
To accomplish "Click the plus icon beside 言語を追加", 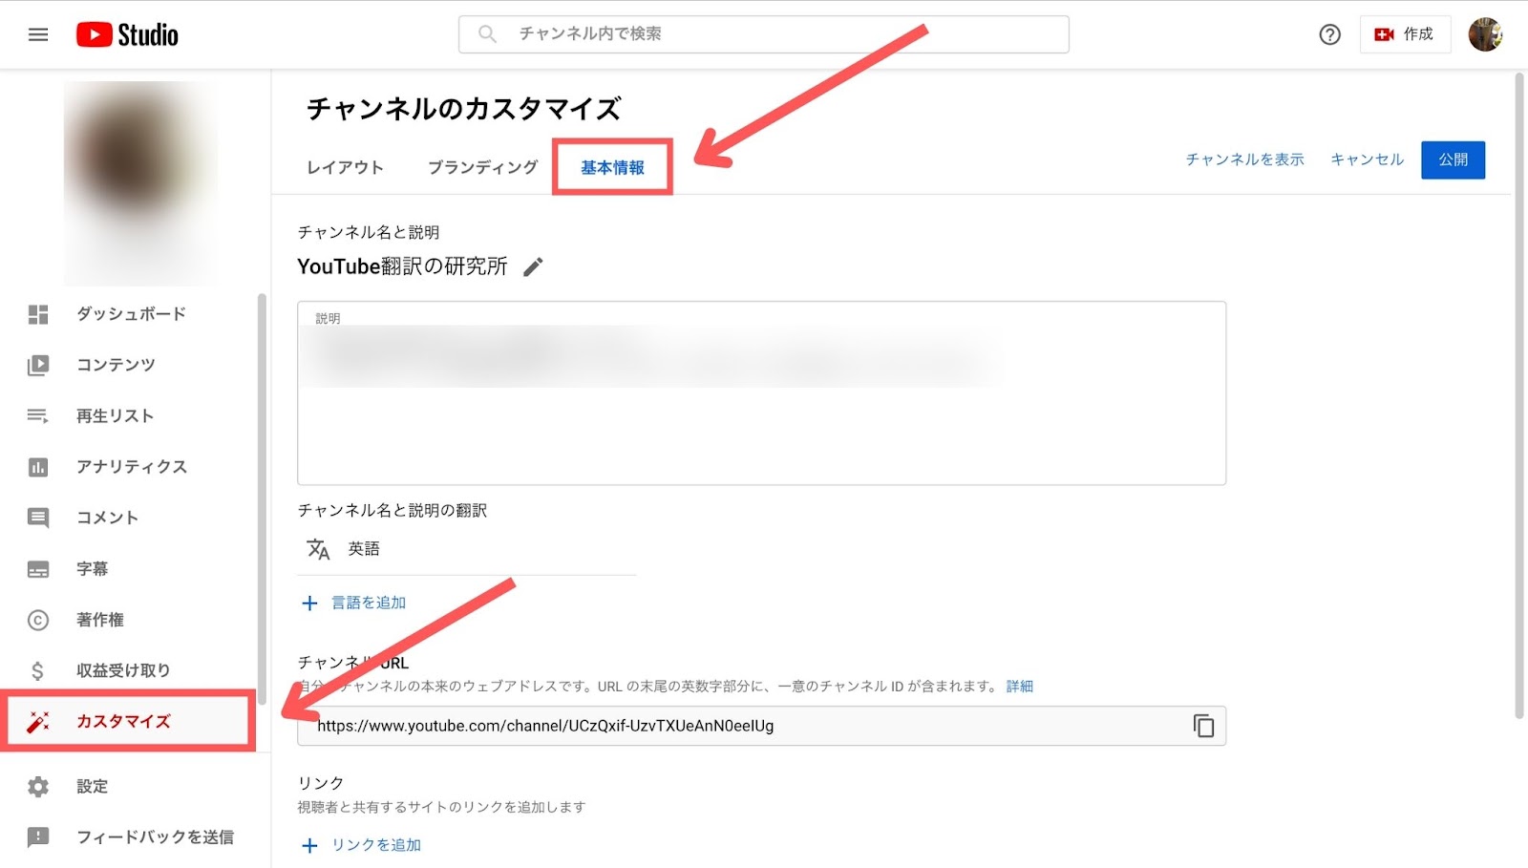I will click(309, 603).
